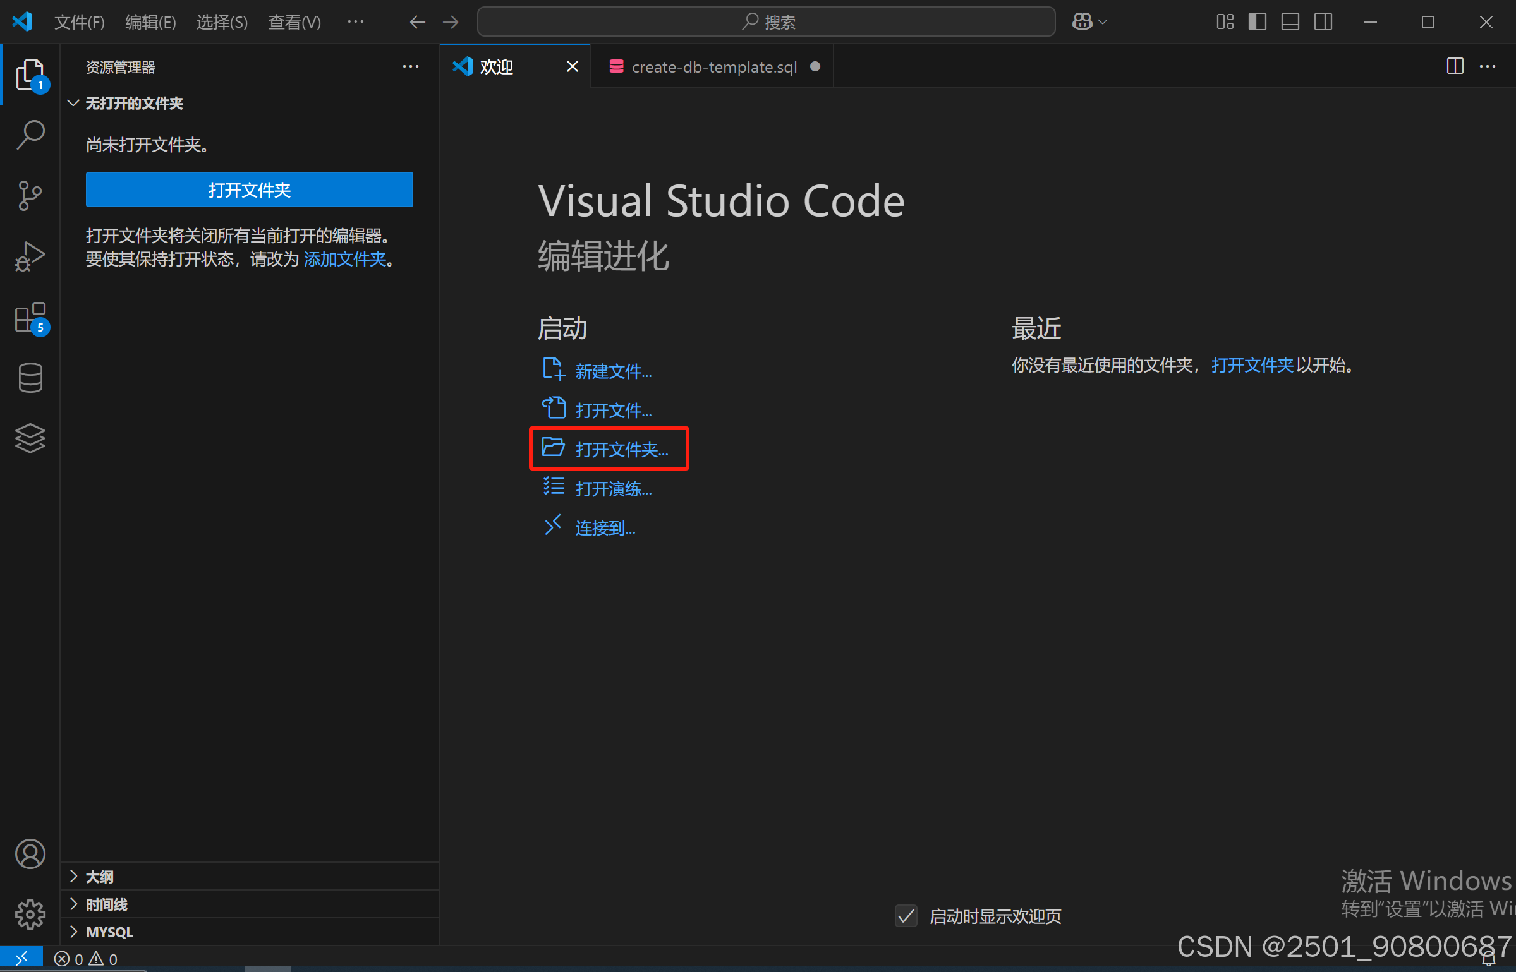Click the top search command box
This screenshot has width=1516, height=972.
[x=766, y=22]
